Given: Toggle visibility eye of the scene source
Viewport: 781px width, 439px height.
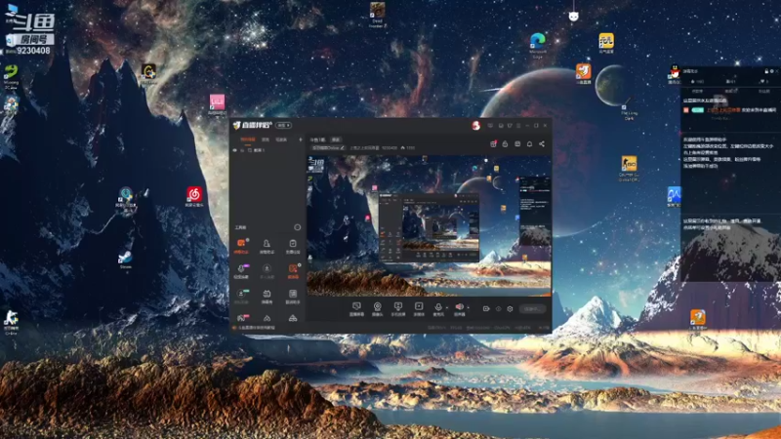Looking at the screenshot, I should (235, 150).
